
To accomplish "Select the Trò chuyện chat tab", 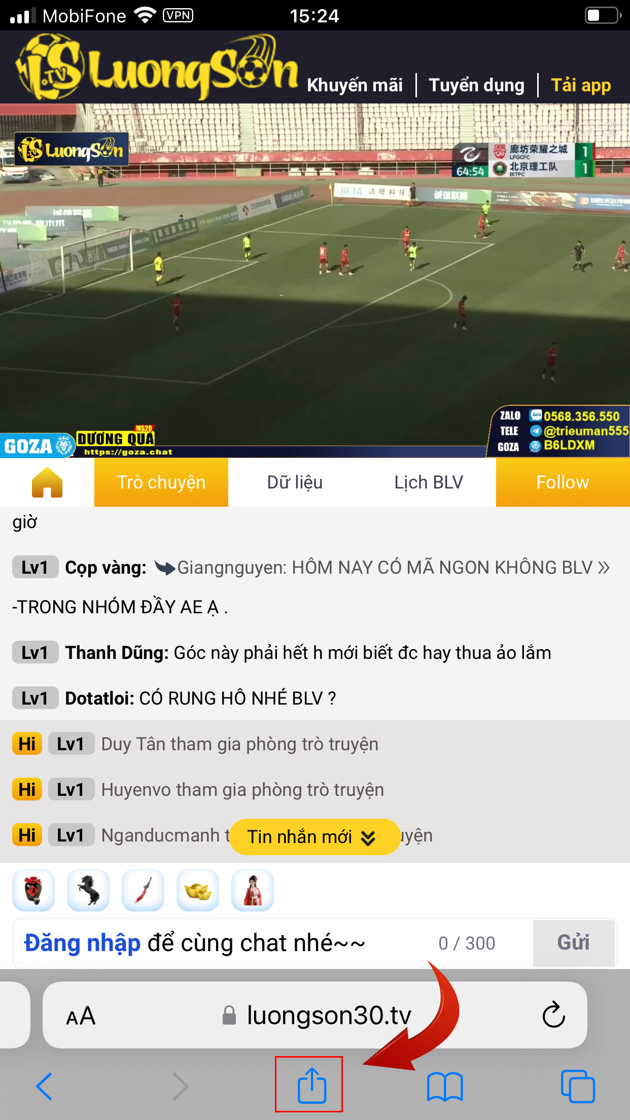I will coord(161,482).
